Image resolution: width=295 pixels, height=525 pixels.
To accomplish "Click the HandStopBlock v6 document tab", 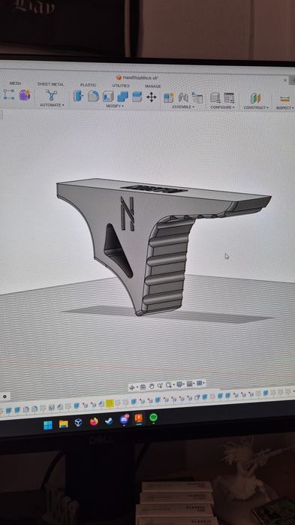I will click(x=137, y=77).
